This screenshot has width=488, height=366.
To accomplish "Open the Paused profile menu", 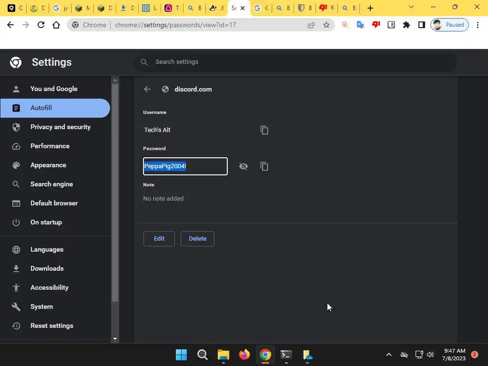I will [x=449, y=25].
